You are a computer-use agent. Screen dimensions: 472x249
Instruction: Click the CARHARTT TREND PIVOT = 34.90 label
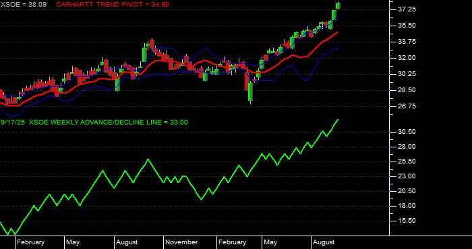[113, 5]
